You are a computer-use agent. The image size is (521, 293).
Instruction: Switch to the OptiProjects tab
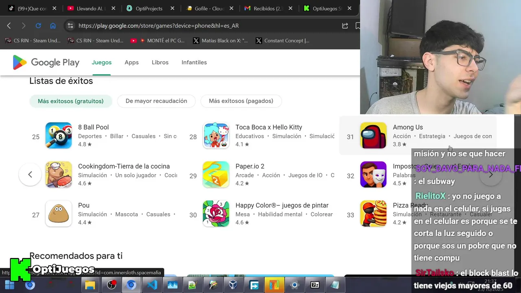[x=150, y=8]
